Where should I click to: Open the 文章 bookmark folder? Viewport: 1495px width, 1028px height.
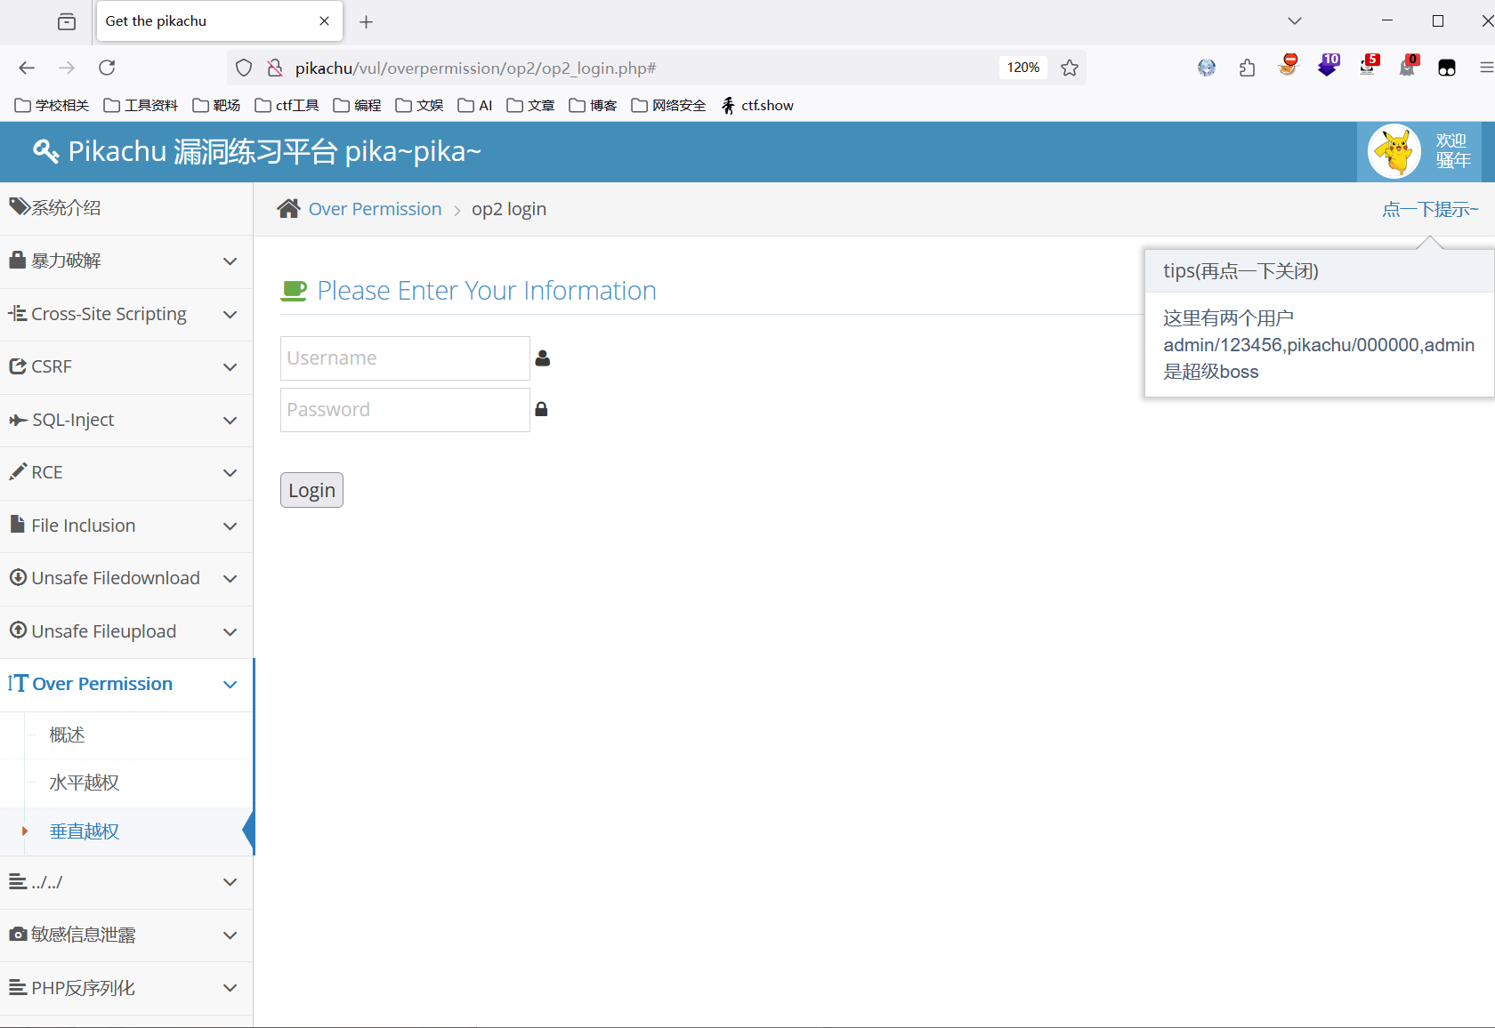click(x=530, y=105)
